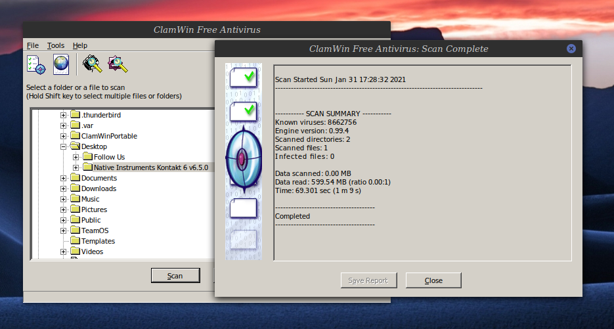Expand the .thunderbird folder
The height and width of the screenshot is (329, 614).
coord(63,115)
